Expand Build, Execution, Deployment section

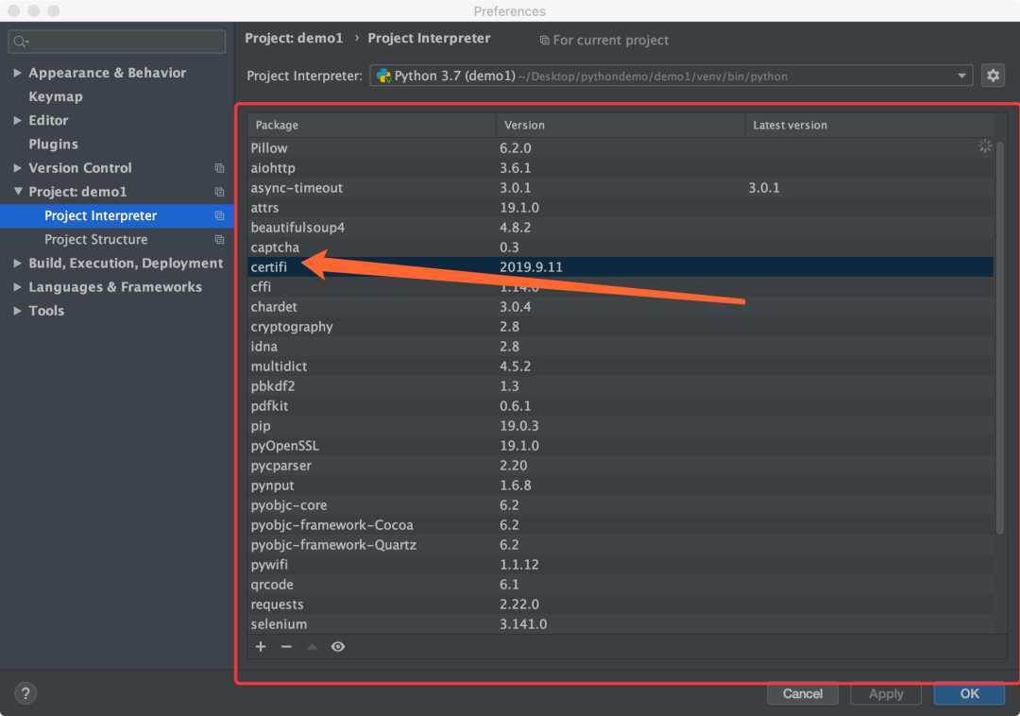pyautogui.click(x=18, y=263)
